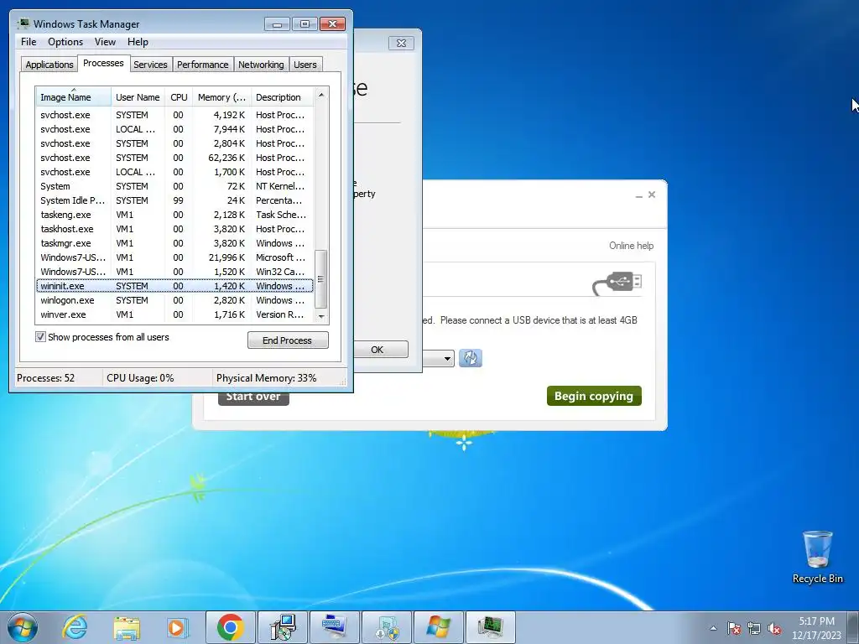859x644 pixels.
Task: Switch to the Users tab
Action: tap(305, 65)
